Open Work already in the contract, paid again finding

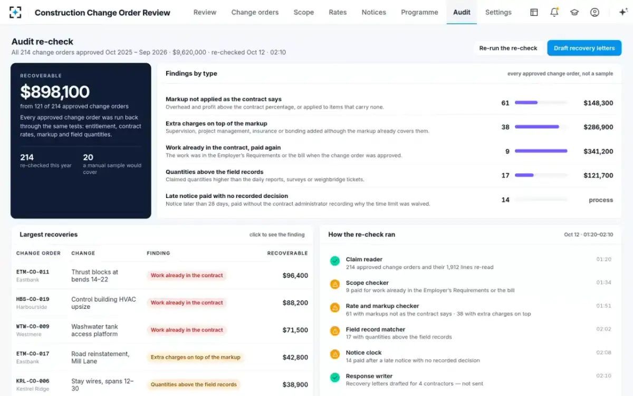[389, 152]
